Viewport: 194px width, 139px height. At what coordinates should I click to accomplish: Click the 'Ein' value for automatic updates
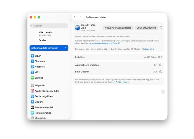[156, 65]
